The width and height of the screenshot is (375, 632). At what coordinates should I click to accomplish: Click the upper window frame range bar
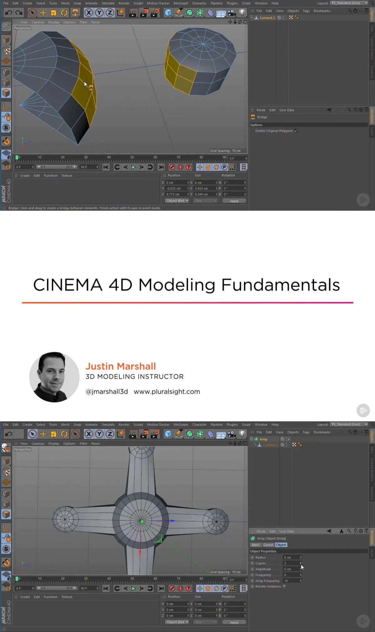point(57,167)
